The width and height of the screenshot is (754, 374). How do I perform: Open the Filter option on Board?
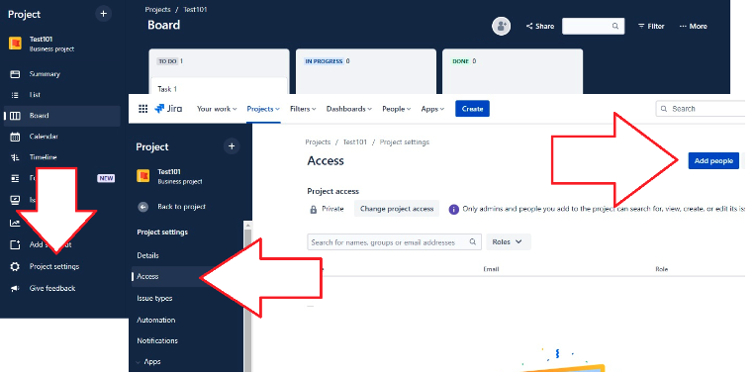click(x=651, y=27)
